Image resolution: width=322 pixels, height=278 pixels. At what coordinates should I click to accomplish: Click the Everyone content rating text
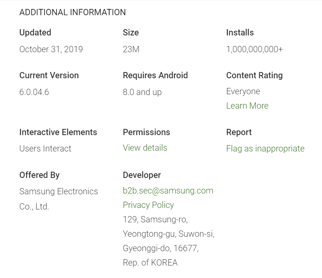click(243, 91)
